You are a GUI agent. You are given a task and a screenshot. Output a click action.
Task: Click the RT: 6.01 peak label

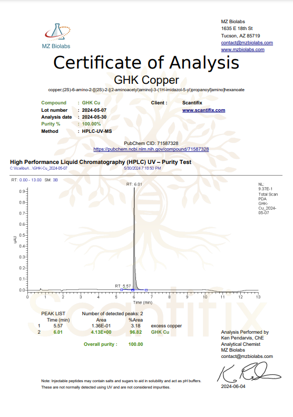(134, 185)
